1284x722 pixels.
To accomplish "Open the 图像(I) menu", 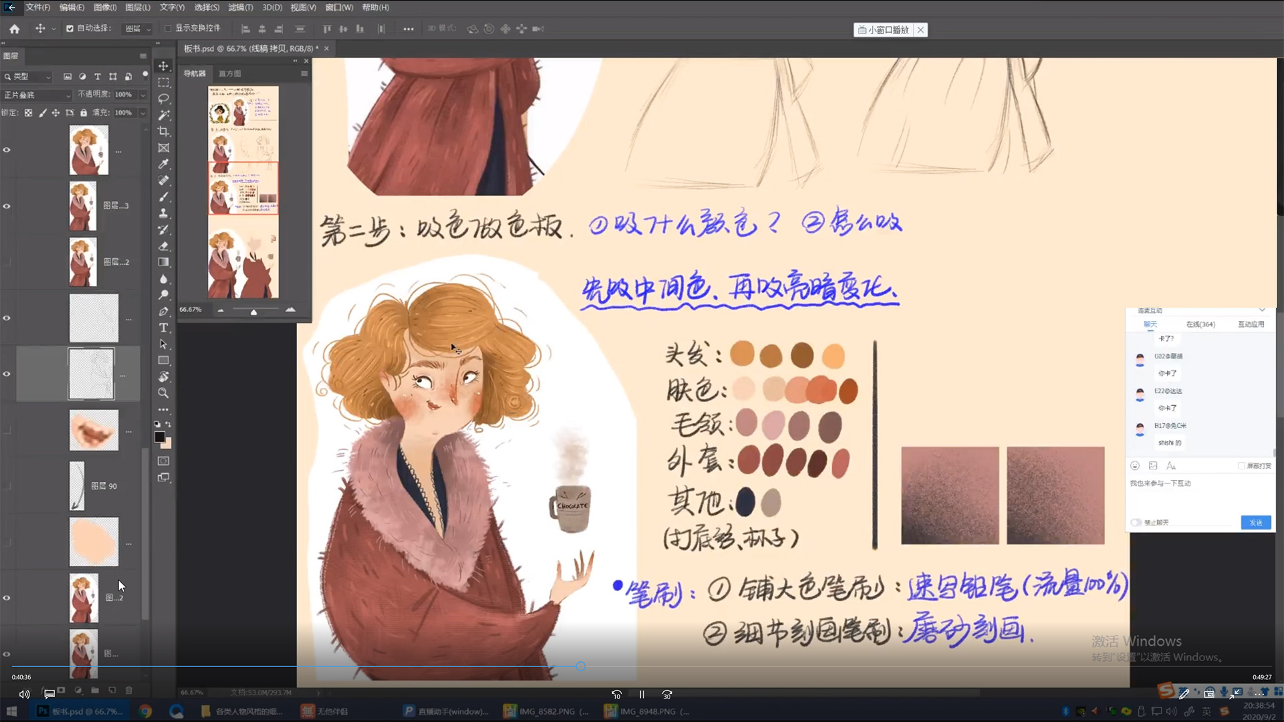I will (x=105, y=7).
